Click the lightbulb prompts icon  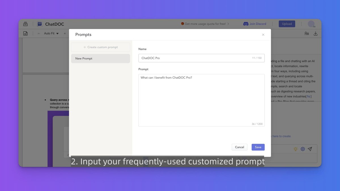(x=296, y=149)
